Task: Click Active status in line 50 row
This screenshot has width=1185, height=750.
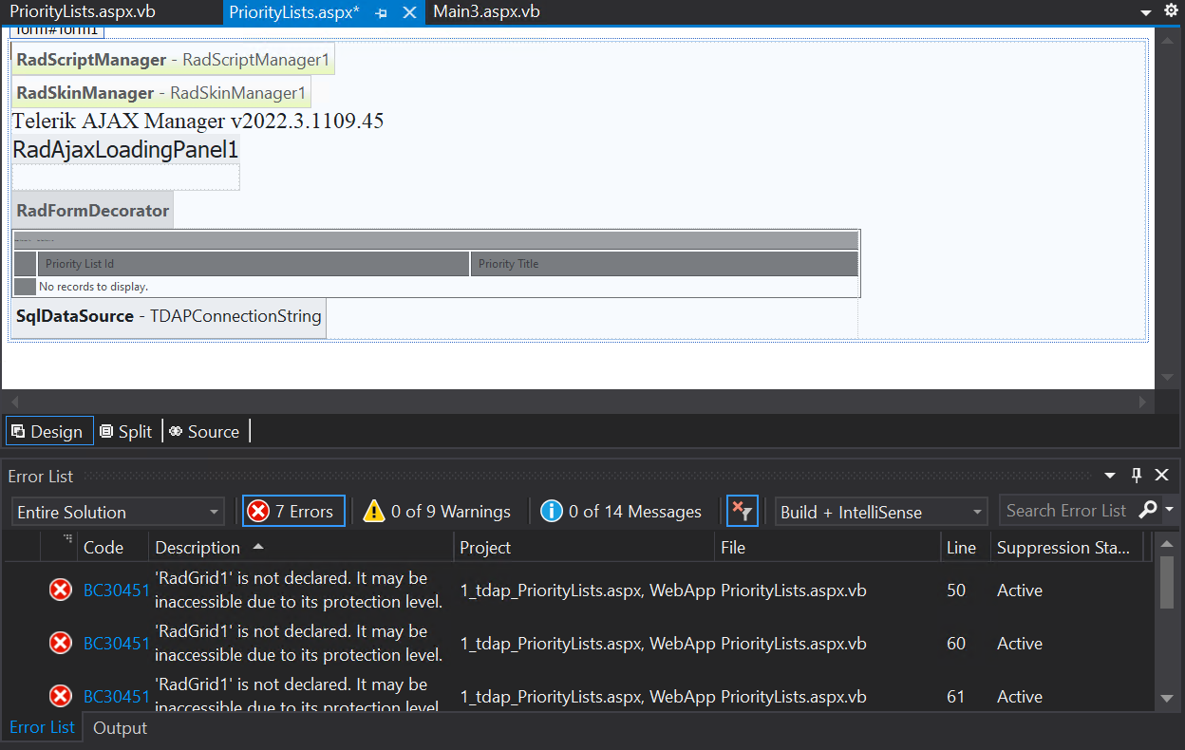Action: pyautogui.click(x=1020, y=591)
